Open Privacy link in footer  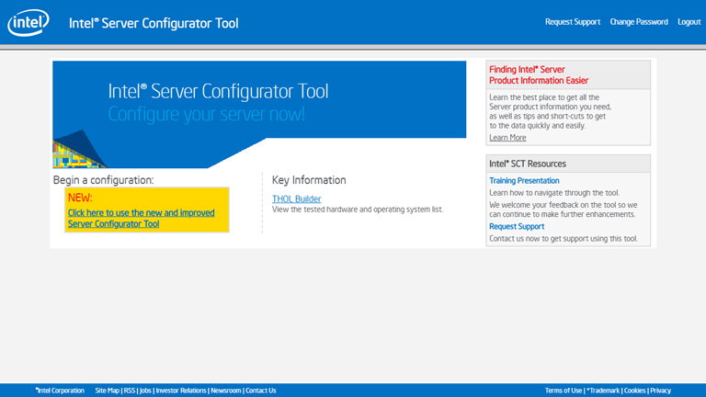pyautogui.click(x=661, y=391)
